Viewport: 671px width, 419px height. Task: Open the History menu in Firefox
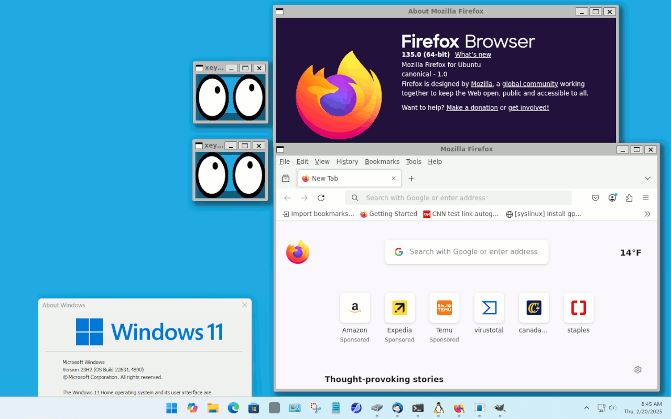coord(347,162)
